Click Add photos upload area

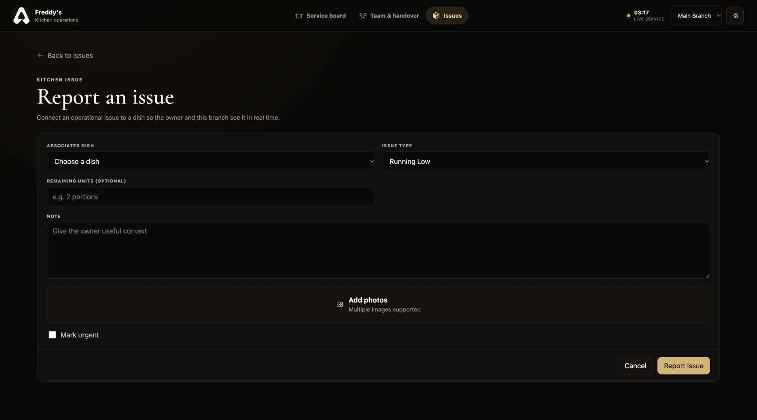coord(378,304)
